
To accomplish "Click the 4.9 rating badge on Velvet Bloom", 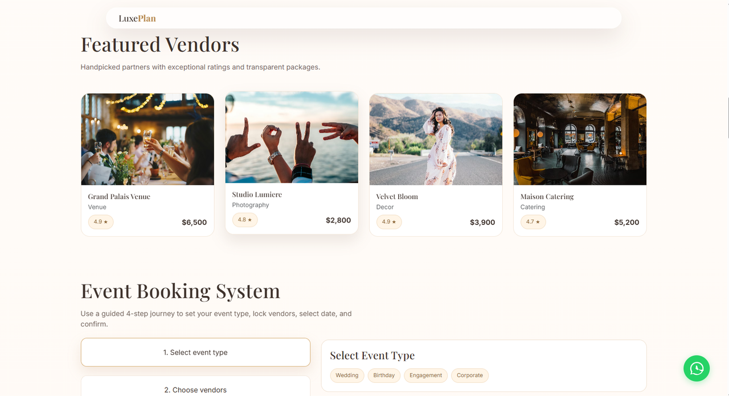I will (x=389, y=222).
